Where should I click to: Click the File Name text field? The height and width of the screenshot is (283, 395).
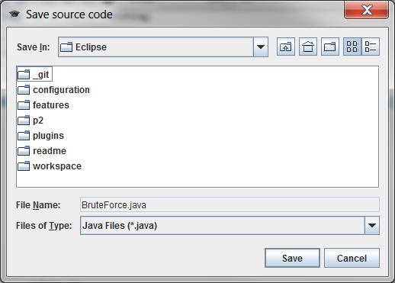pyautogui.click(x=230, y=204)
